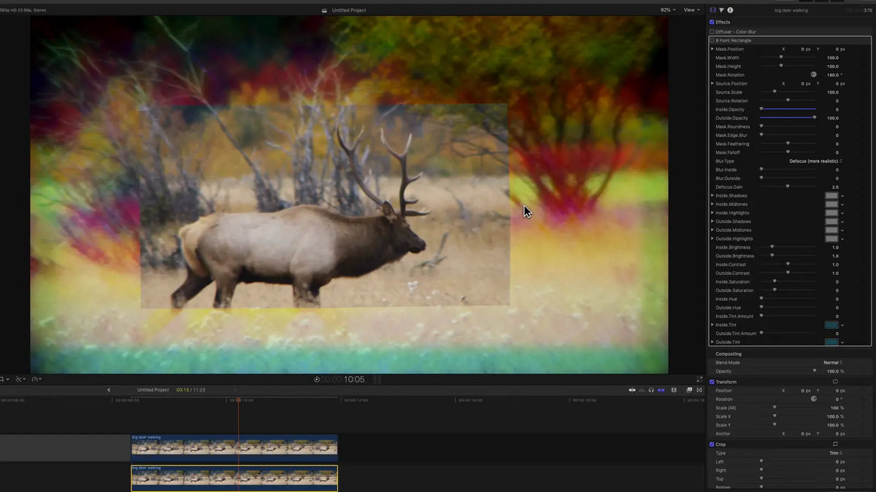Open the Crop Type dropdown

(836, 453)
